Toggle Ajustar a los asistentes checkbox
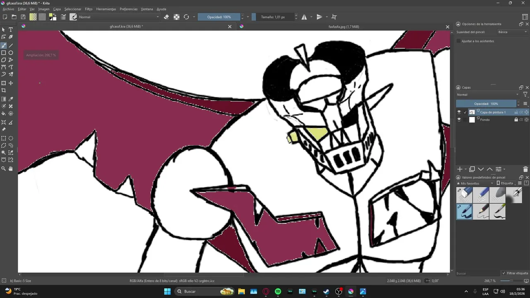 458,41
